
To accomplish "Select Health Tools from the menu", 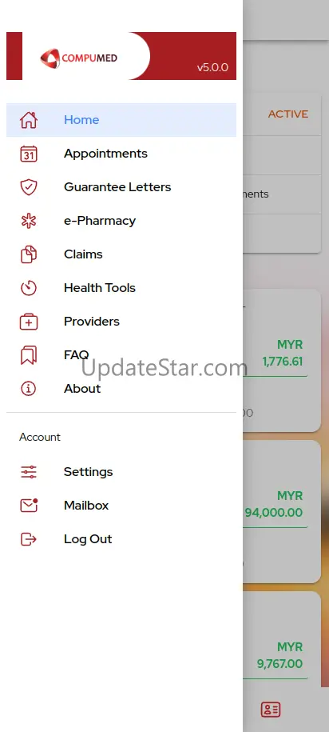I will tap(121, 288).
